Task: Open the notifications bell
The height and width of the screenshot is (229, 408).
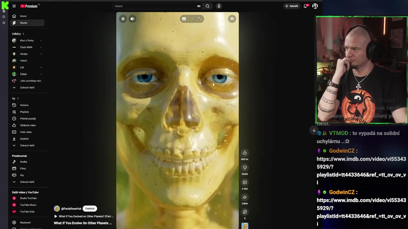Action: point(306,6)
